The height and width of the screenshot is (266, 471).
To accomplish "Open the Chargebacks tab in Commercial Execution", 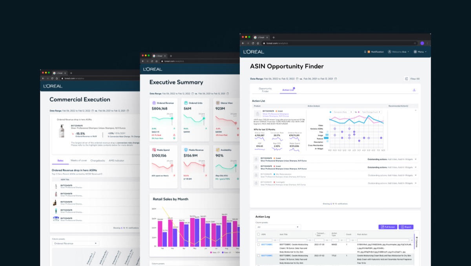I will point(98,160).
